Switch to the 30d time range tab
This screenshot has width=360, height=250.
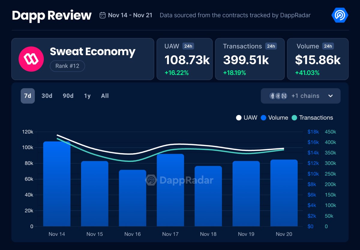47,96
